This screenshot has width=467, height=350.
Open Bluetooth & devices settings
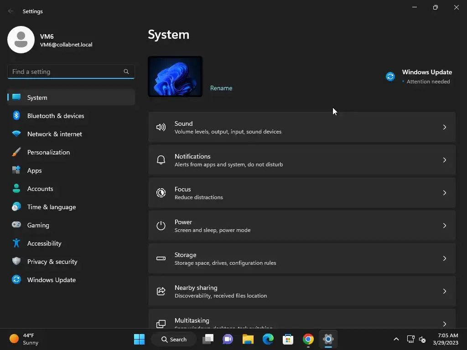point(71,116)
